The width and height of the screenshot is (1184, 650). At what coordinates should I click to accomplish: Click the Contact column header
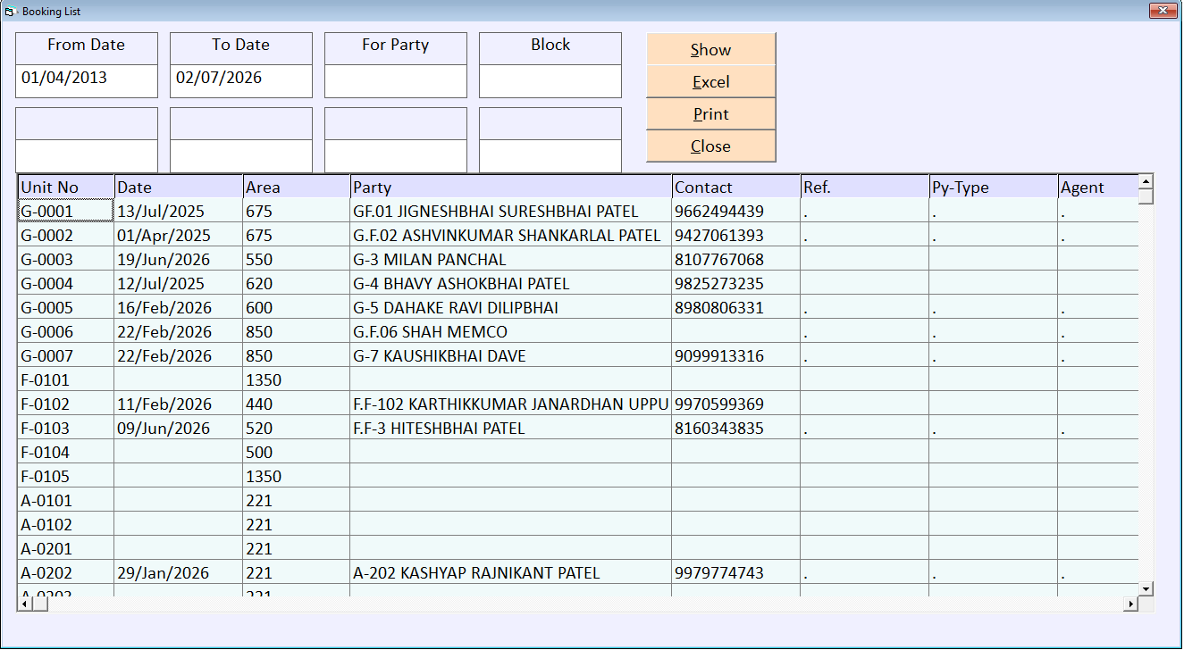(736, 187)
